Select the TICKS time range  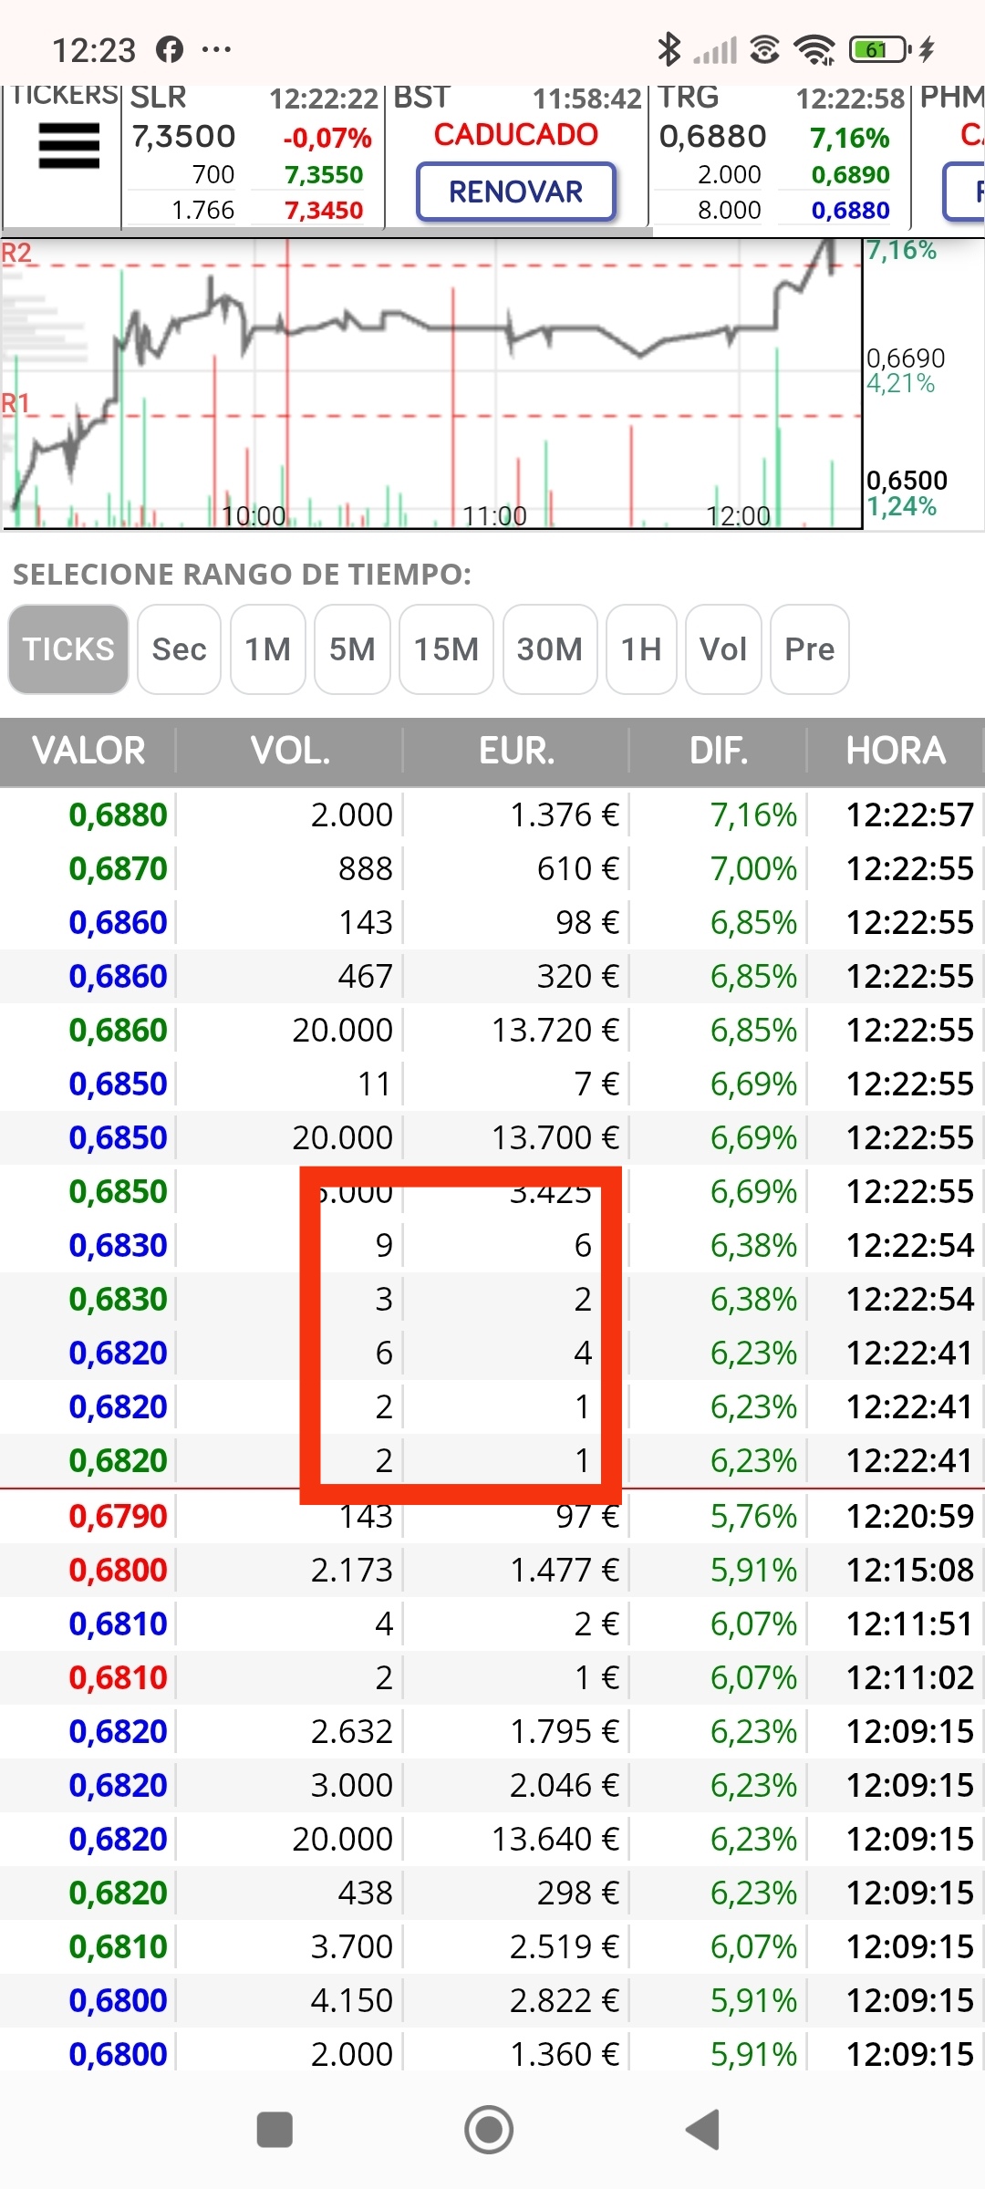68,649
